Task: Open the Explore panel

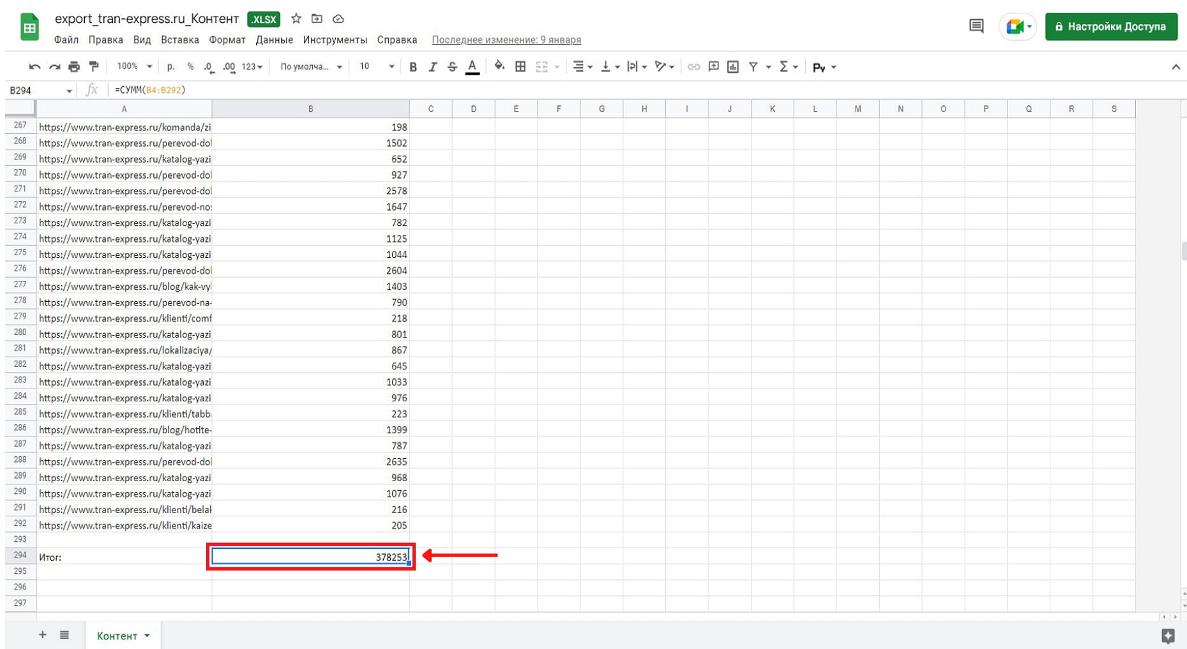Action: pyautogui.click(x=1168, y=636)
